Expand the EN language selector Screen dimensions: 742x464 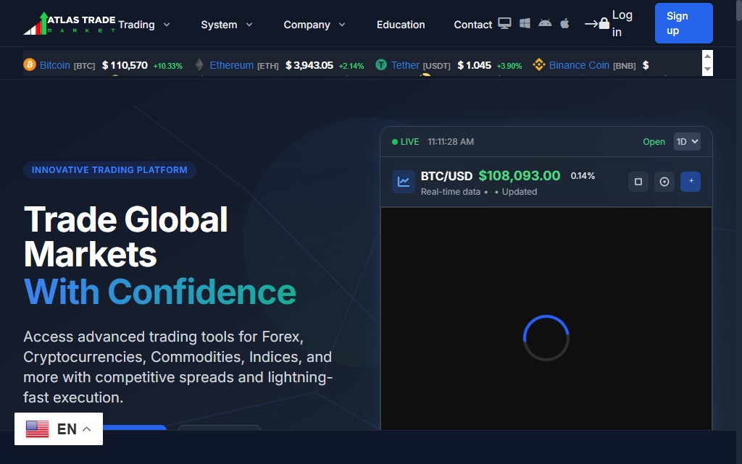59,429
